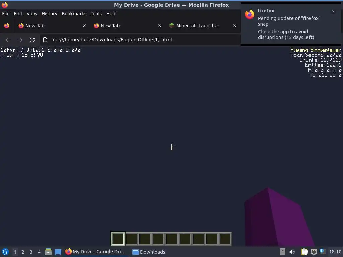Open the Edit menu
Viewport: 343px width, 257px height.
[x=18, y=14]
